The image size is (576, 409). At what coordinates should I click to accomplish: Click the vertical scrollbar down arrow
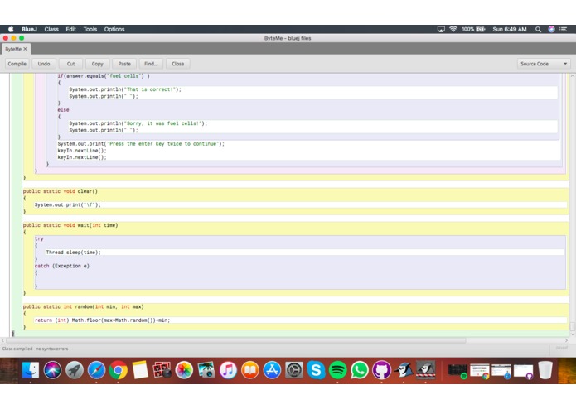(x=572, y=334)
